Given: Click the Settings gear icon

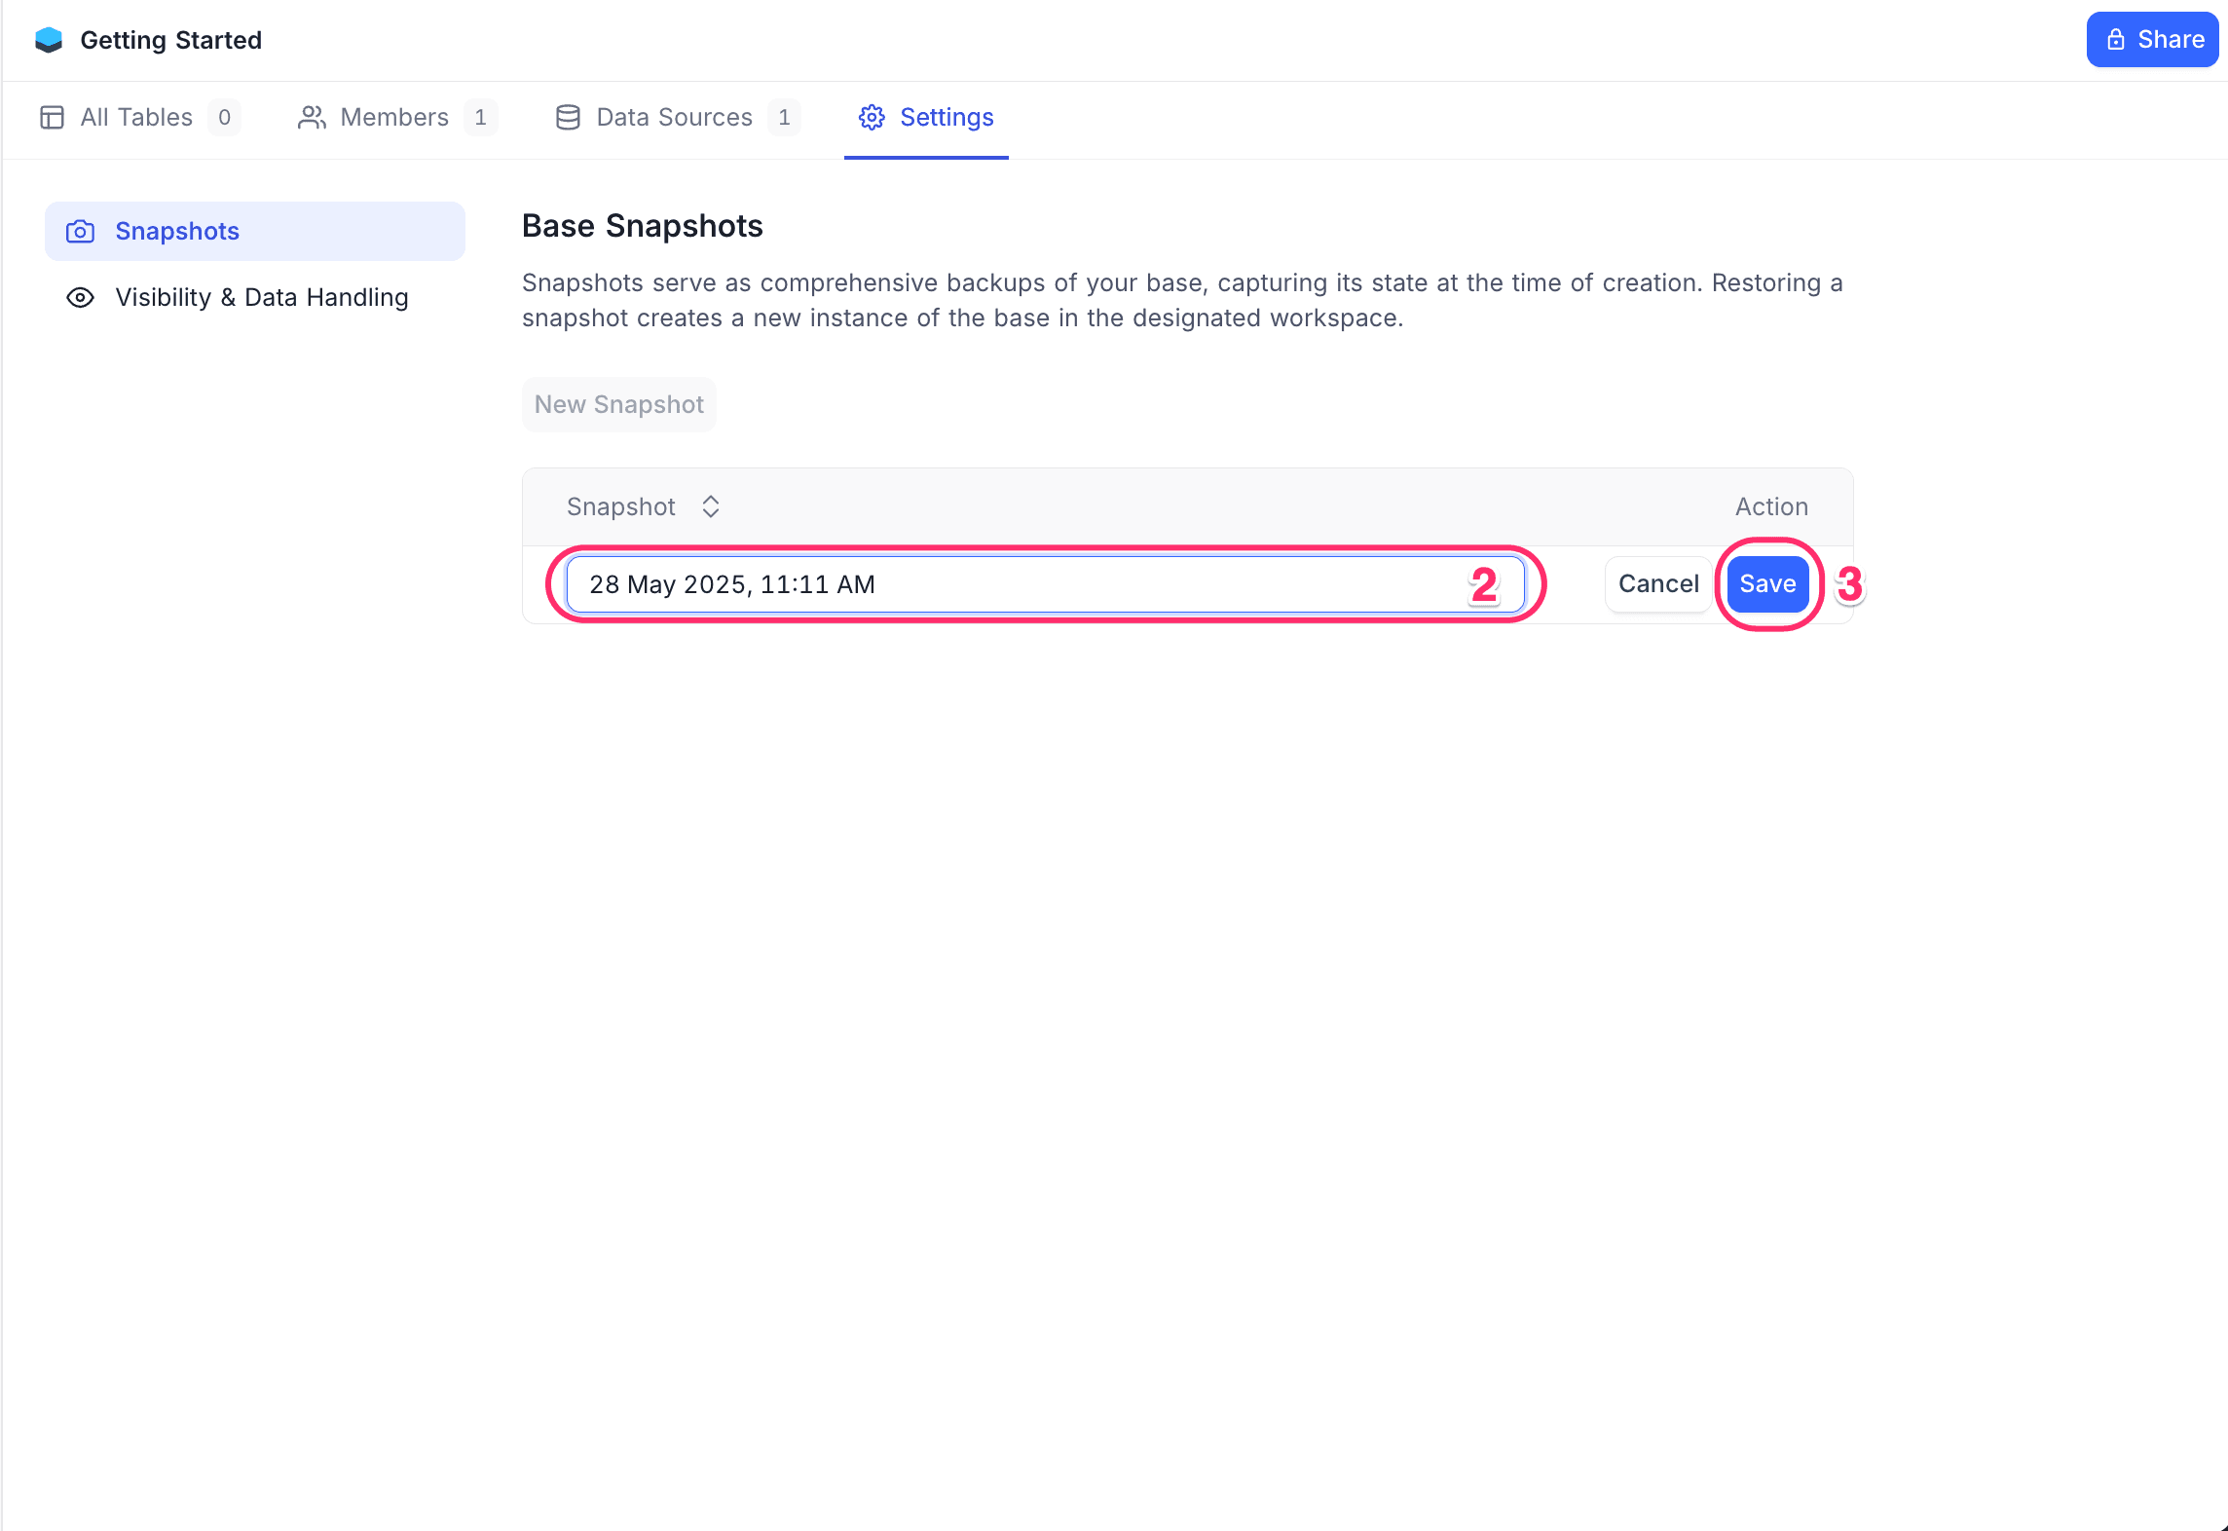Looking at the screenshot, I should click(x=872, y=118).
